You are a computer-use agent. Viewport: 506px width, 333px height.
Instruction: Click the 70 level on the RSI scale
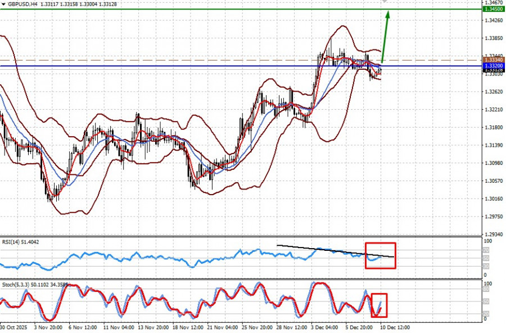click(486, 250)
